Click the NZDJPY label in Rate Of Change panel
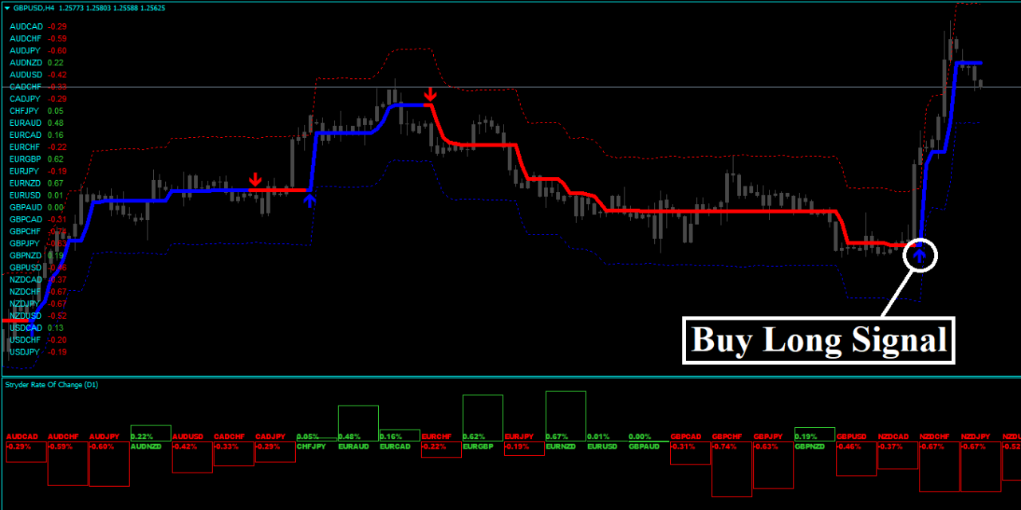Viewport: 1021px width, 510px height. pyautogui.click(x=976, y=437)
